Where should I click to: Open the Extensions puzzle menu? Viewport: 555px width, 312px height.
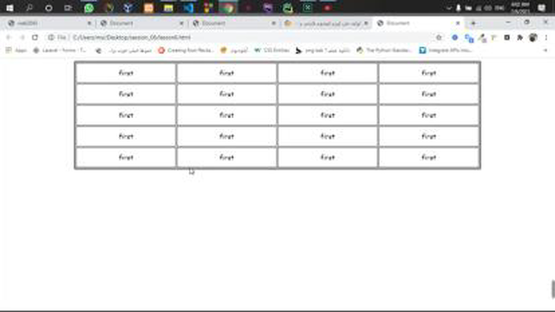pos(520,37)
